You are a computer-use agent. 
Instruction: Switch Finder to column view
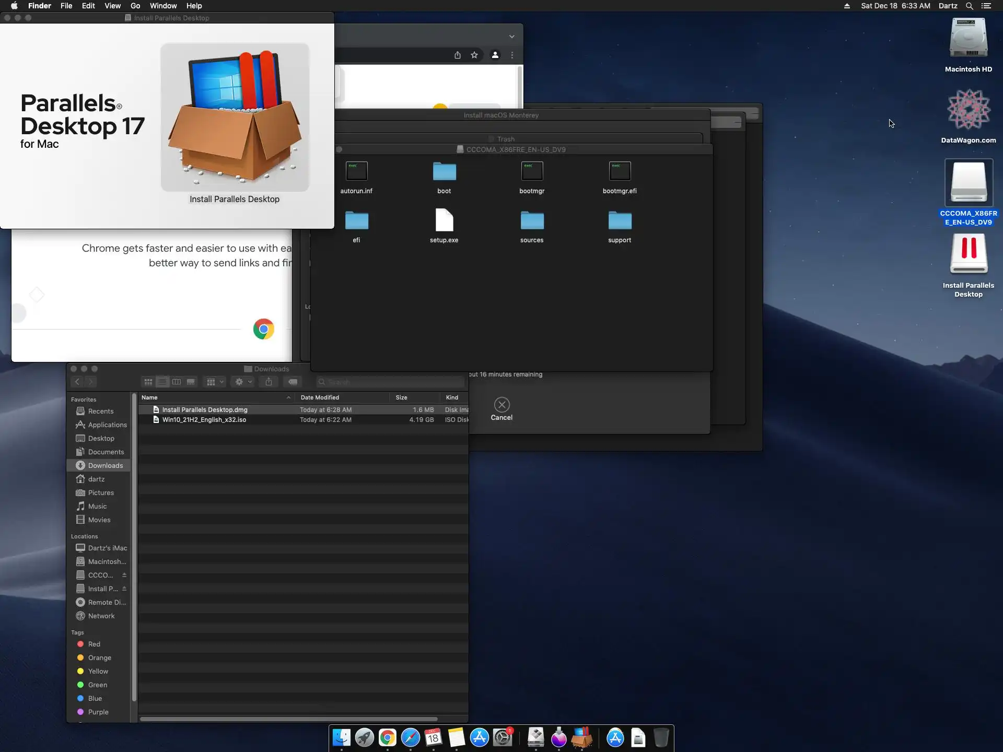click(177, 382)
